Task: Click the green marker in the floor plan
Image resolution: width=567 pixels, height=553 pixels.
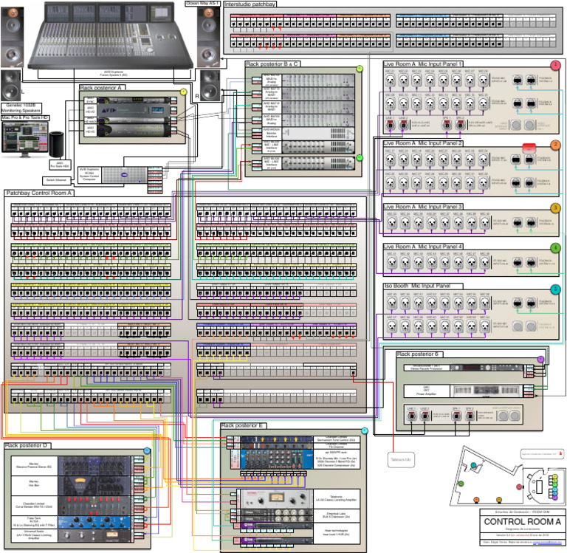Action: 461,483
